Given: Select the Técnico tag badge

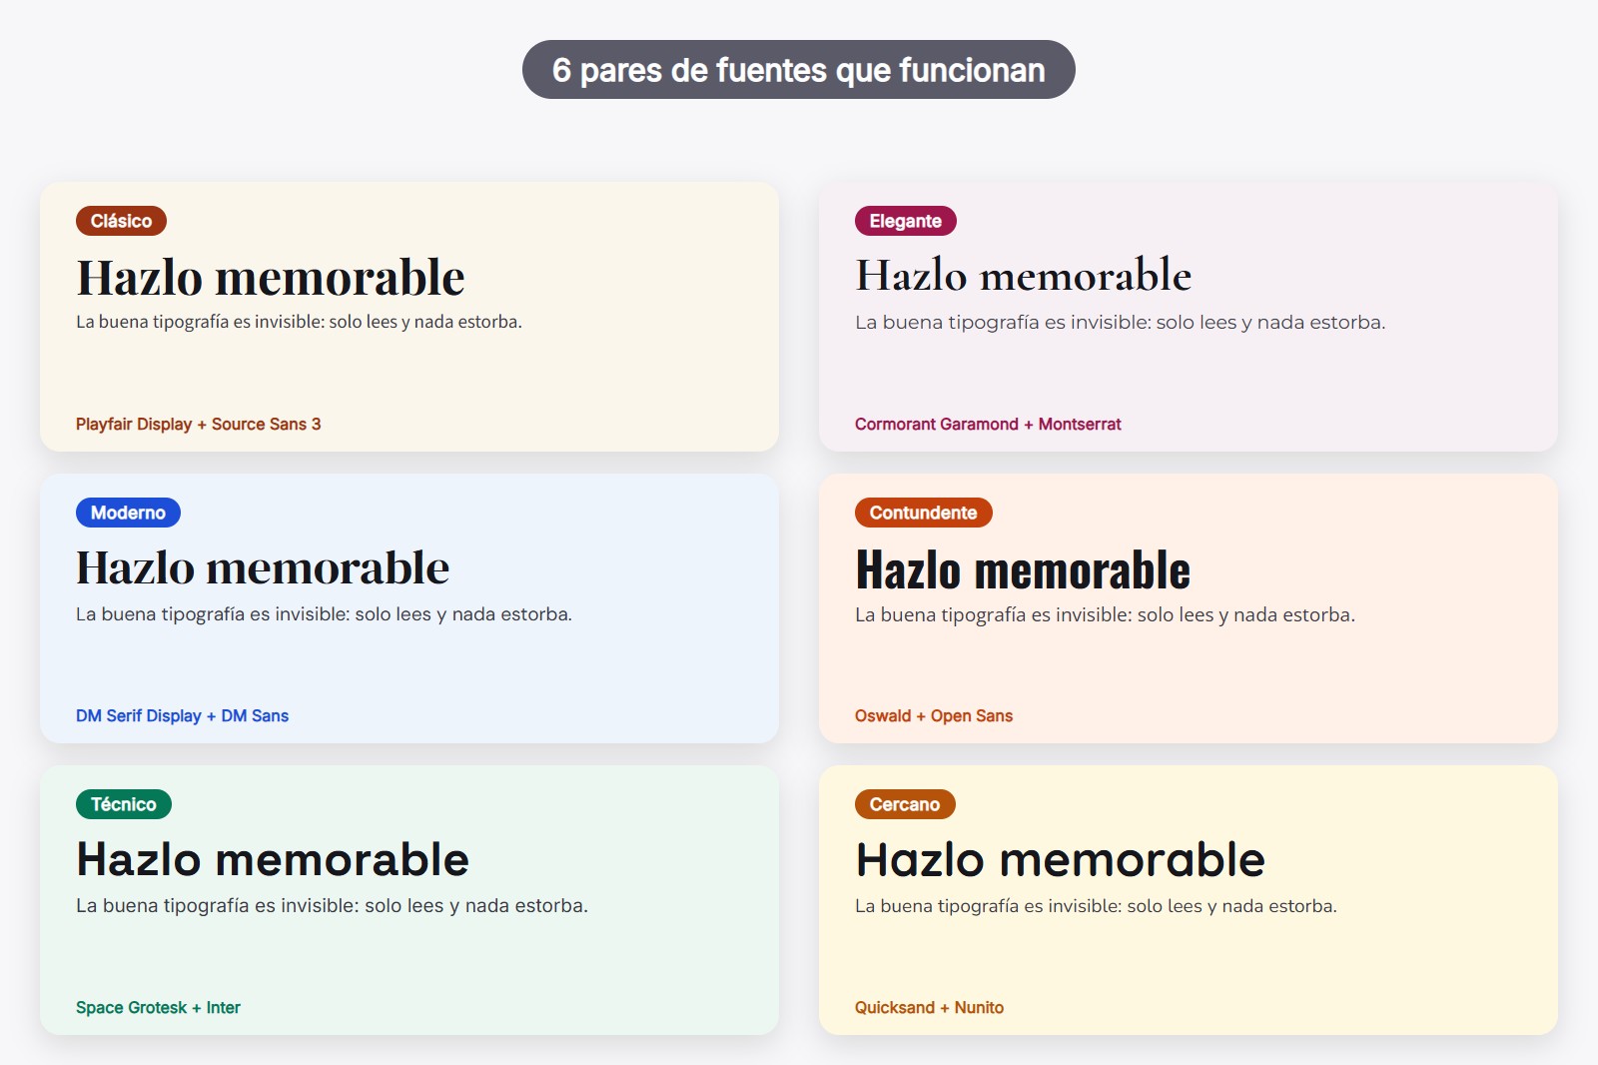Looking at the screenshot, I should click(x=124, y=804).
